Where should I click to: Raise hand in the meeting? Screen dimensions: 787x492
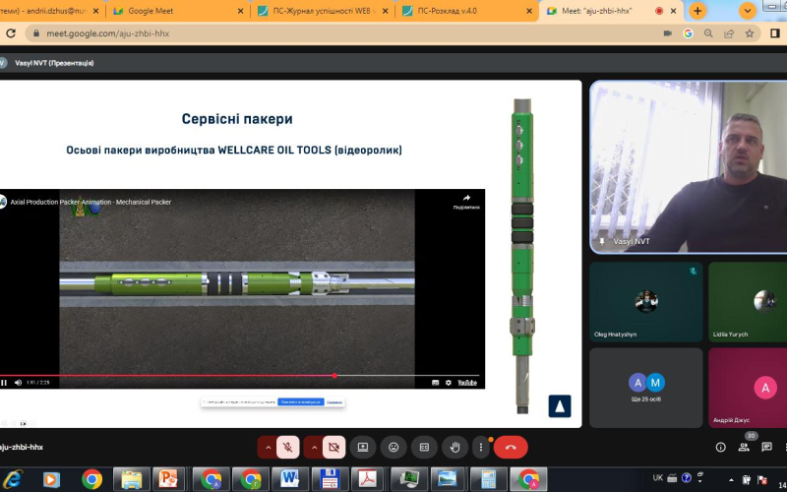point(454,447)
